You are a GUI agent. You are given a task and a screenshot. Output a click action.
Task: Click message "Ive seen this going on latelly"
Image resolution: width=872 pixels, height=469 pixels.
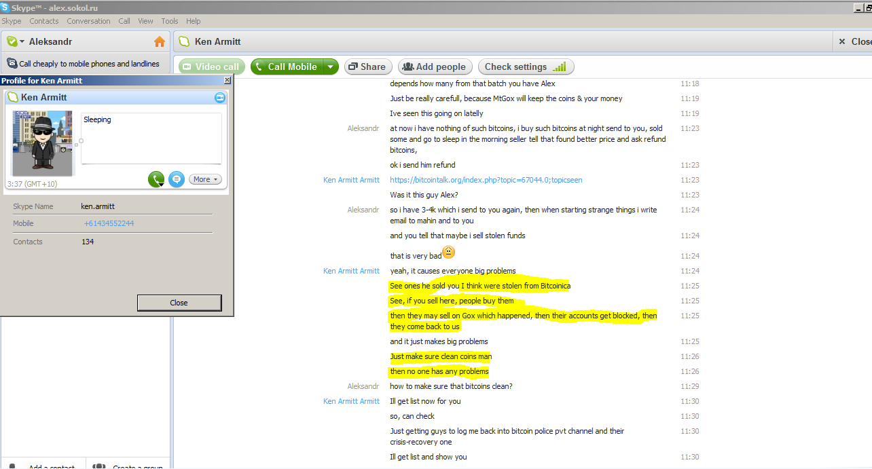[x=437, y=113]
